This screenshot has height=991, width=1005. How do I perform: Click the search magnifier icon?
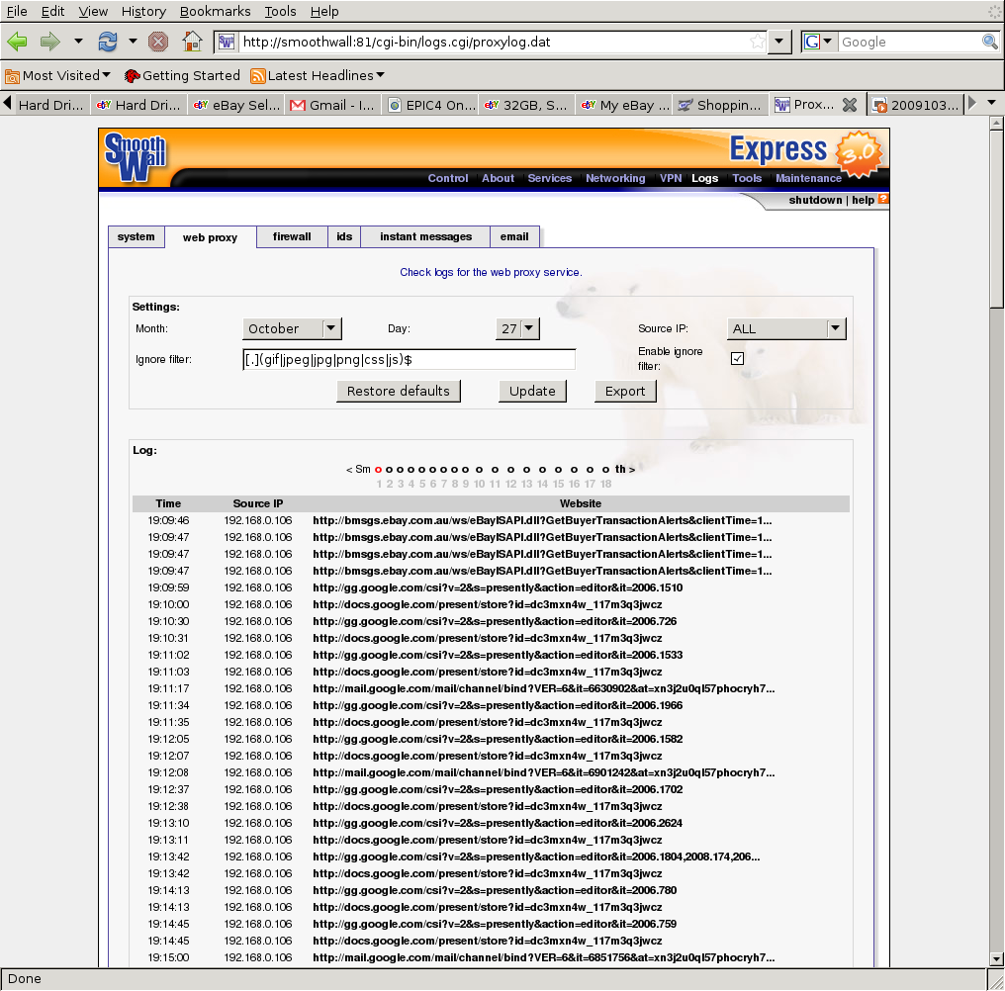(989, 42)
